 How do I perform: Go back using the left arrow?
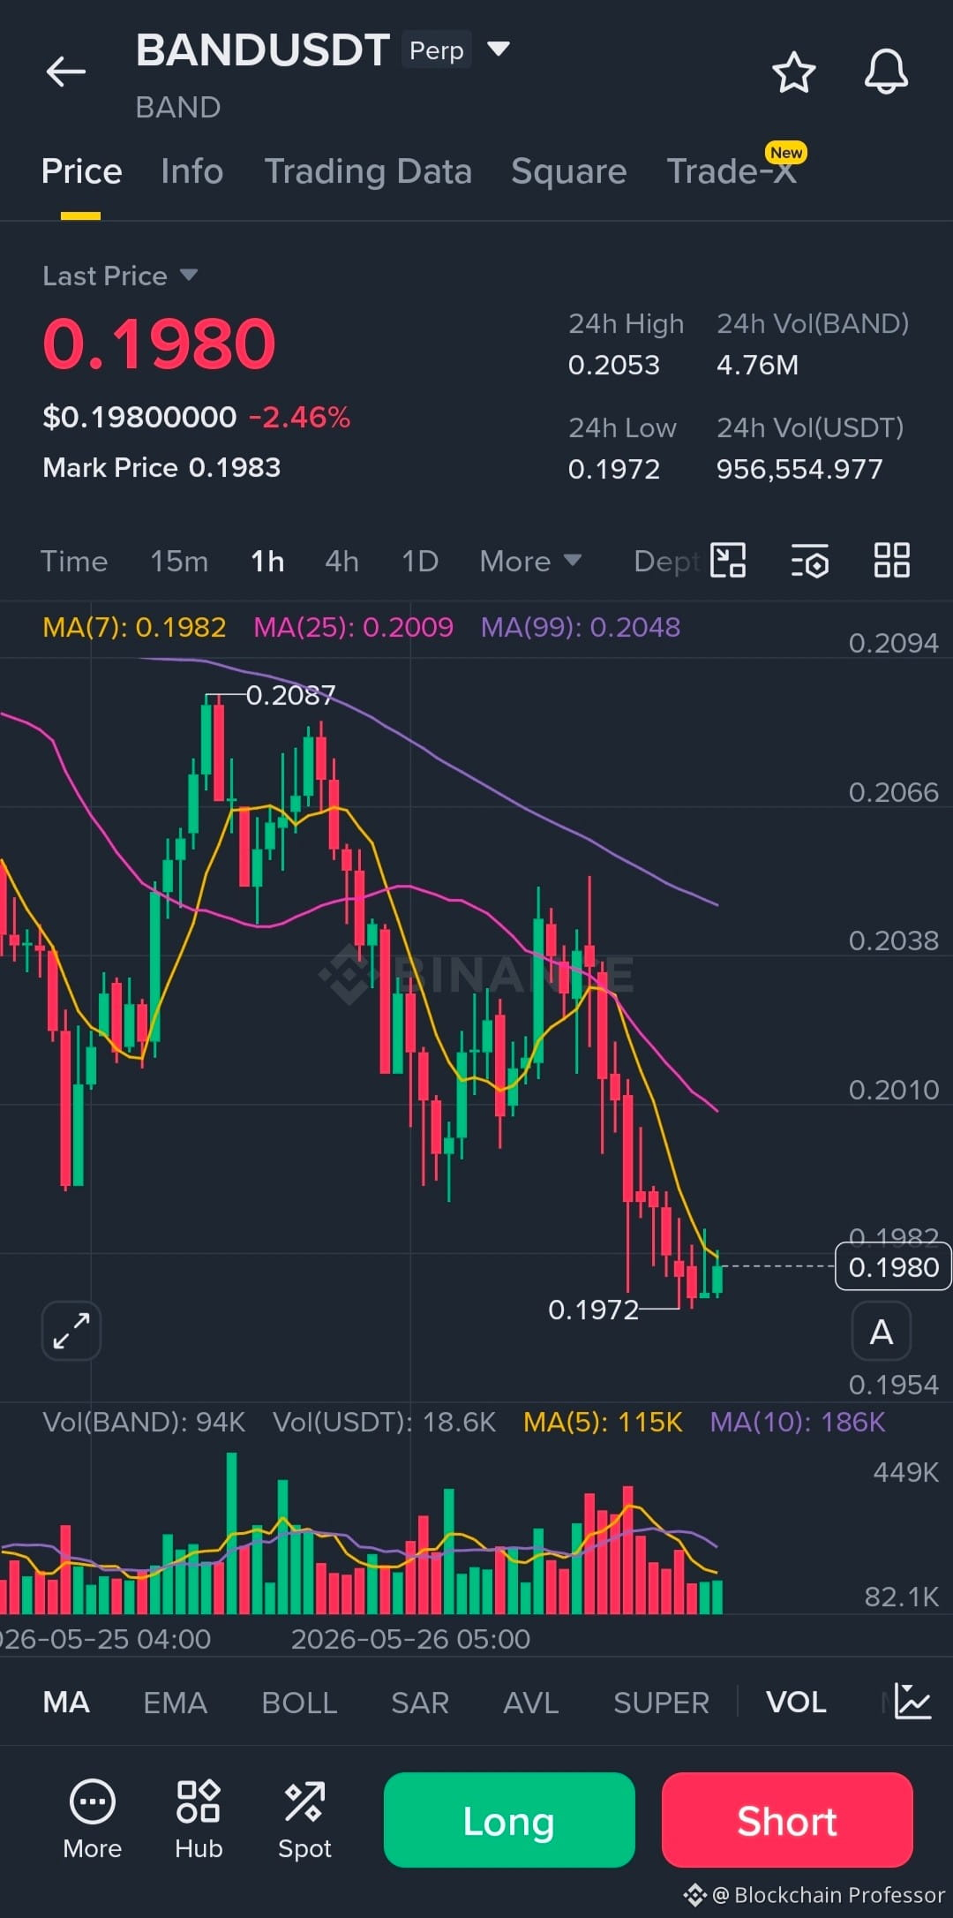(66, 72)
